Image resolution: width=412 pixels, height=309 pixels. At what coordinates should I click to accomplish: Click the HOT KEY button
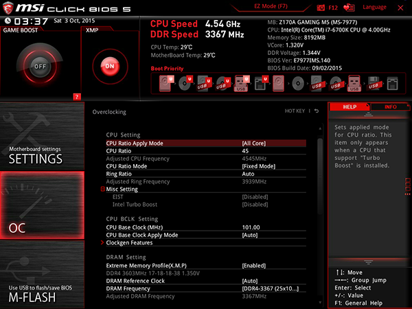click(295, 111)
